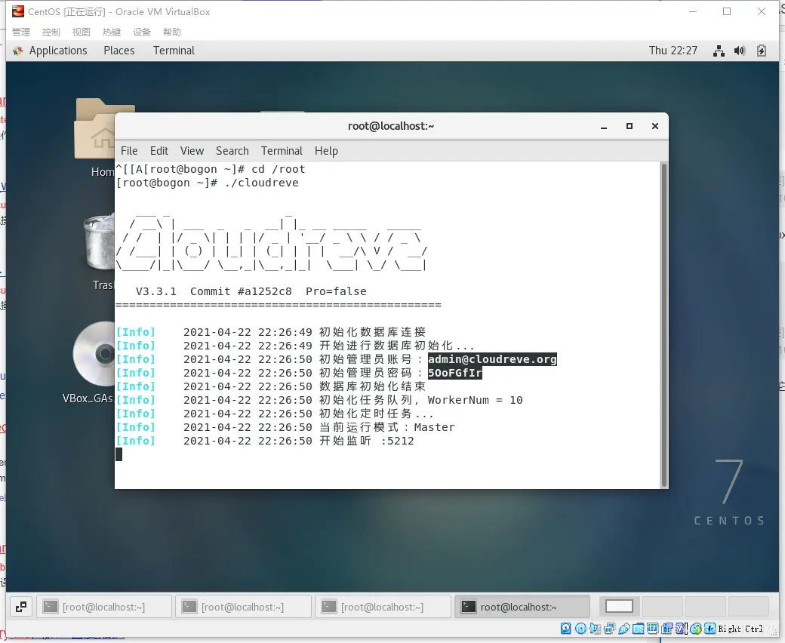Close the root@localhost terminal window

(x=655, y=127)
